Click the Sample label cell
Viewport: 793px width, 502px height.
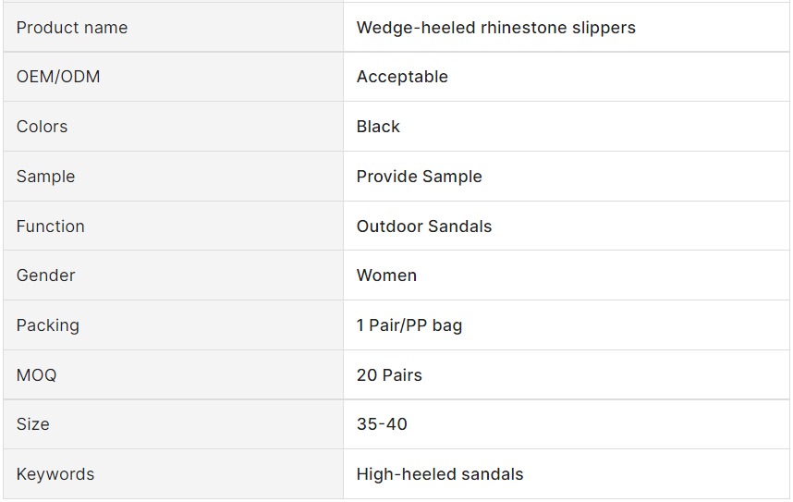pyautogui.click(x=46, y=177)
